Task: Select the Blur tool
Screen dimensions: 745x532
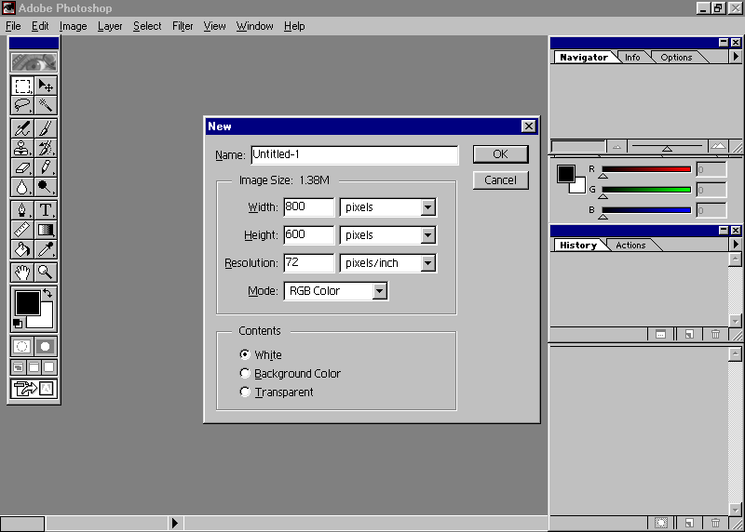Action: coord(22,187)
